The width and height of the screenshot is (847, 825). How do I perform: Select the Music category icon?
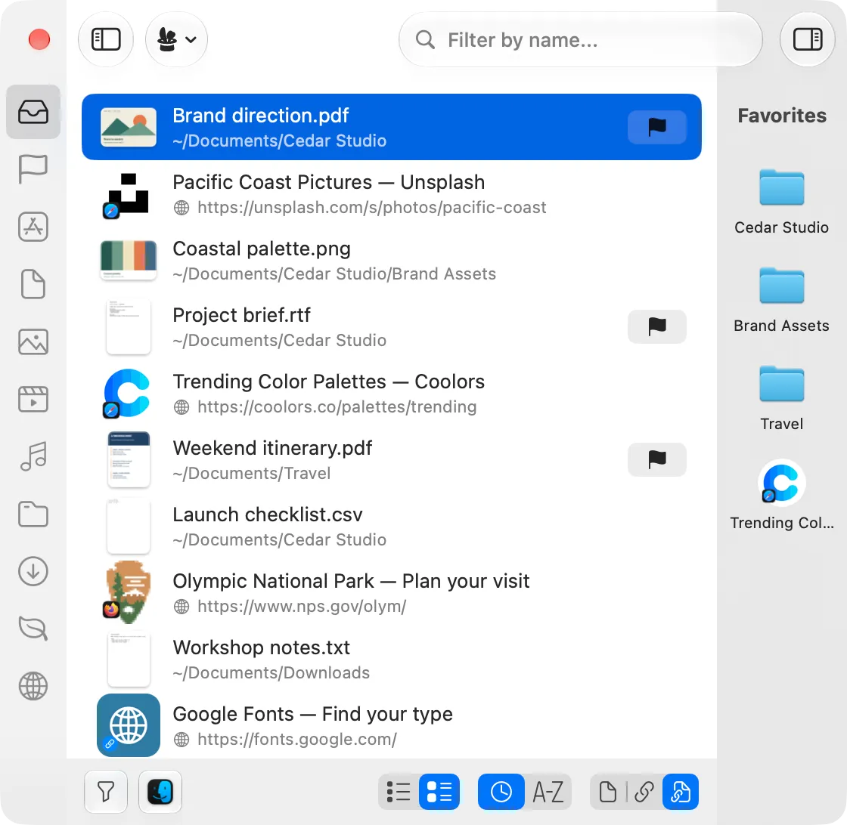(33, 456)
